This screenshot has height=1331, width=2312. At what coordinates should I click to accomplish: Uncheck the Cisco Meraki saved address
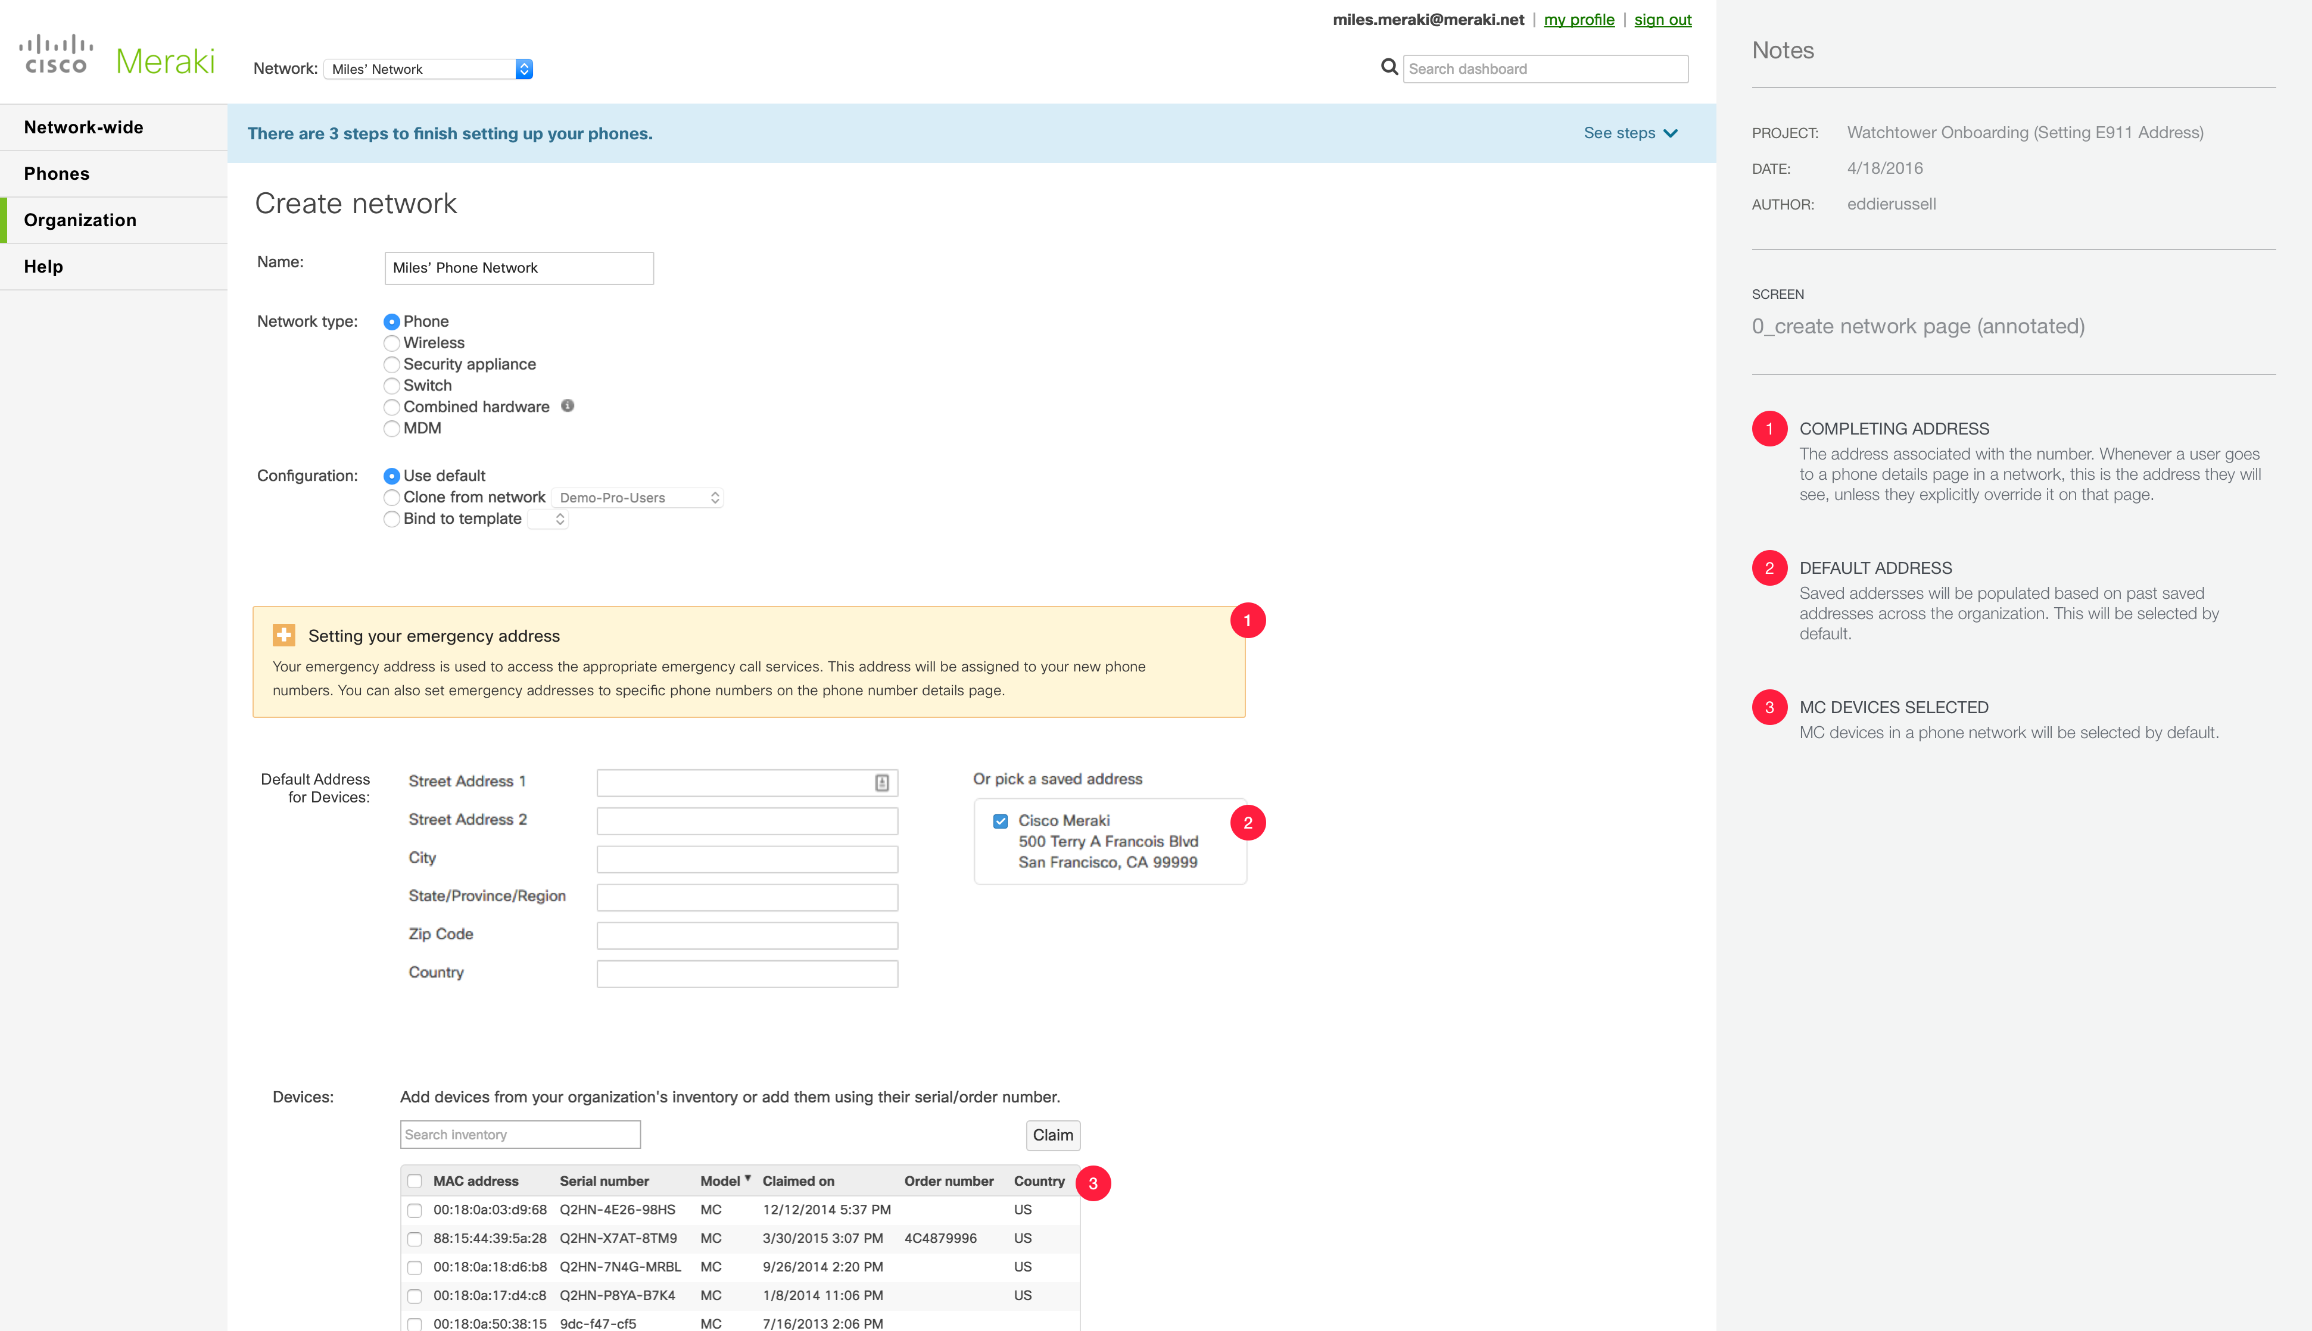point(1001,821)
